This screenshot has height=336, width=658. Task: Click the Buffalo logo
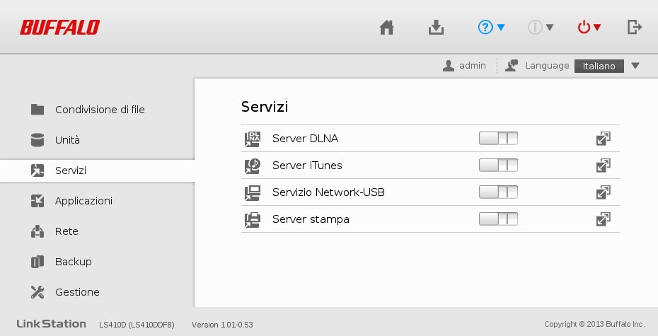click(59, 28)
